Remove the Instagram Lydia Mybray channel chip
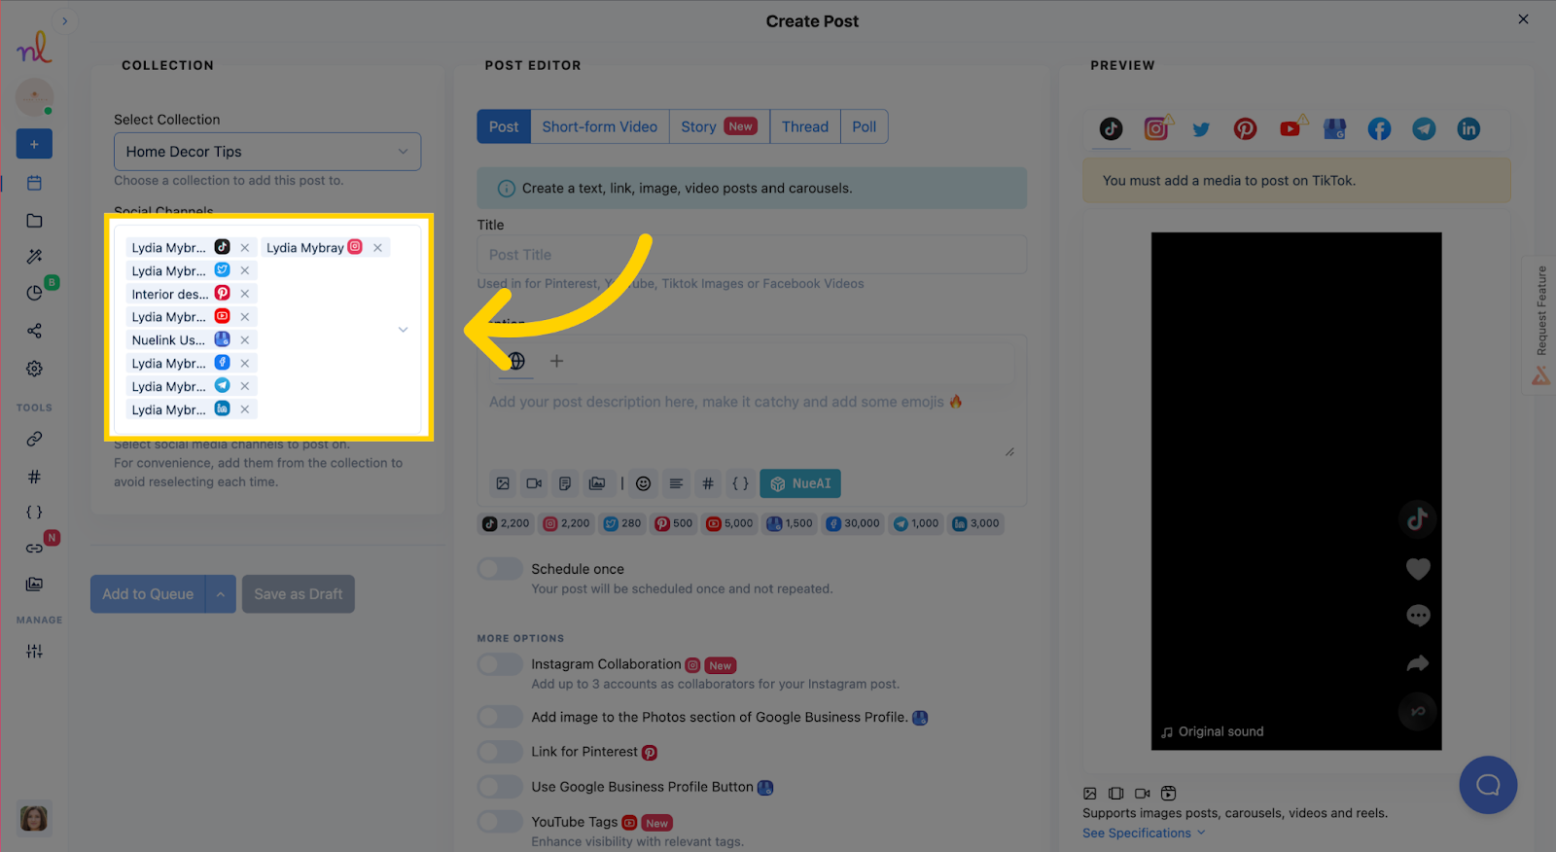This screenshot has height=852, width=1556. coord(377,248)
